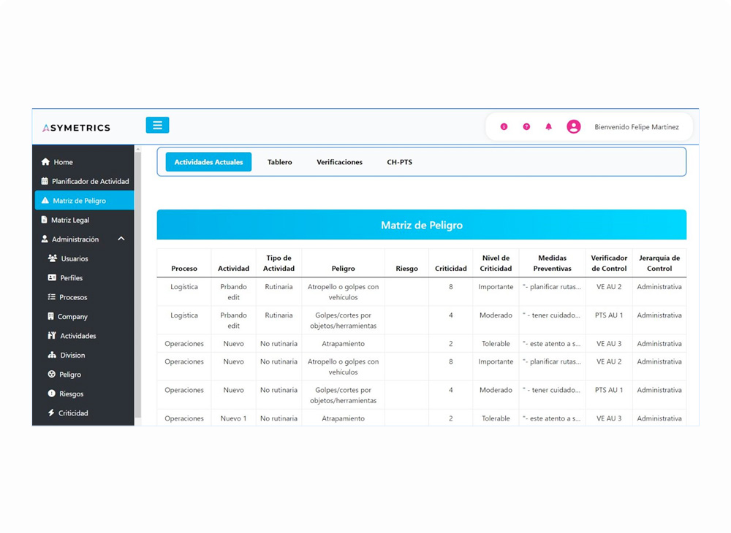Screen dimensions: 731x533
Task: Click Criticidad in the sidebar menu
Action: (73, 413)
